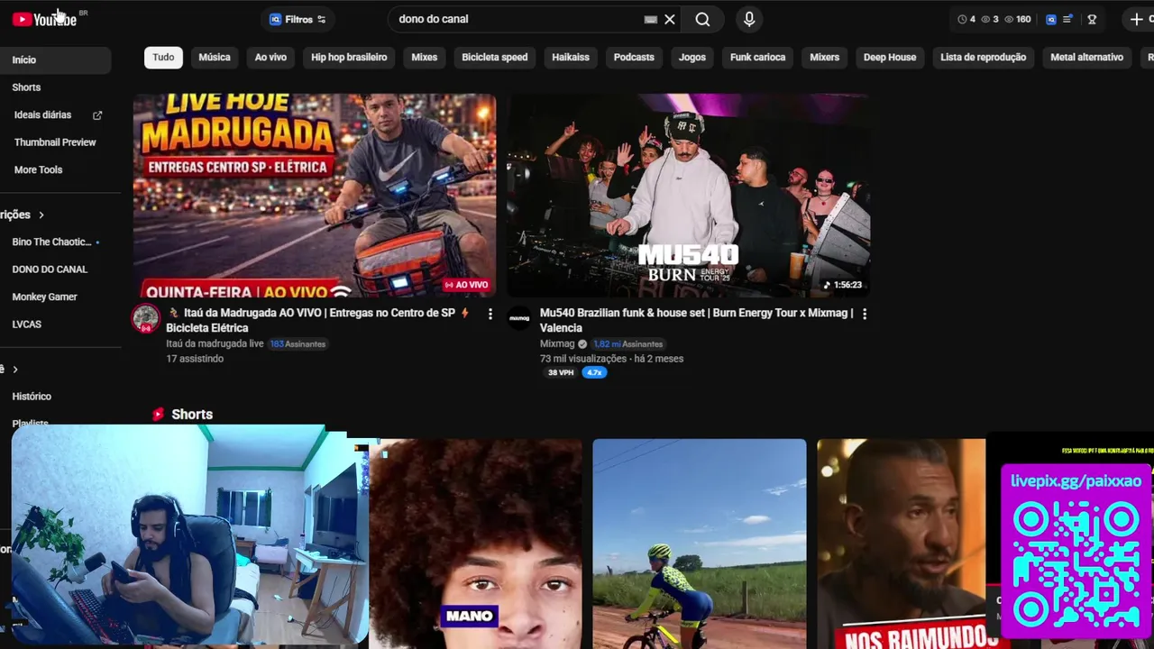Click the create plus button
The height and width of the screenshot is (649, 1154).
pyautogui.click(x=1136, y=19)
